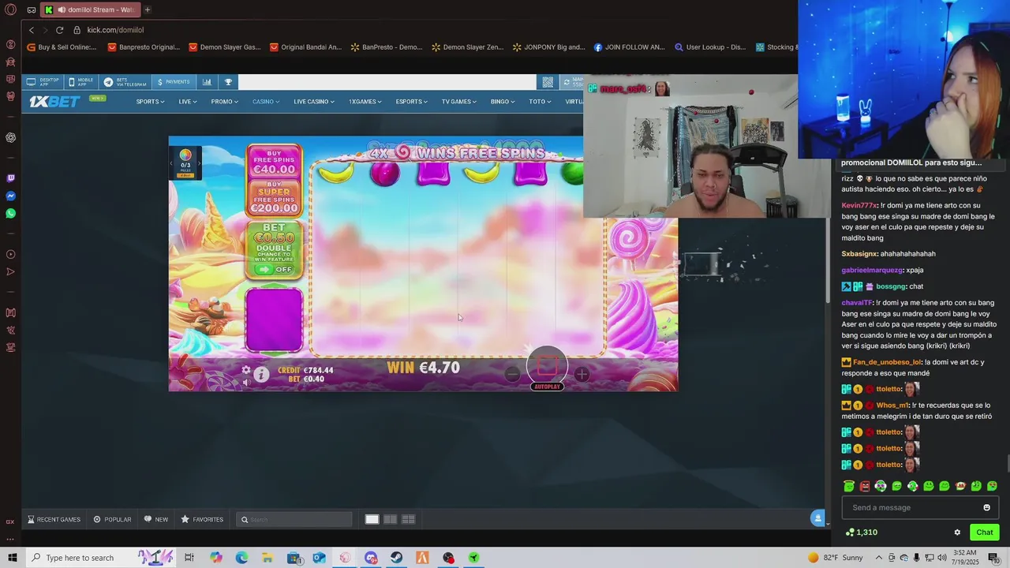Expand the Live Casino menu
1010x568 pixels.
tap(314, 102)
